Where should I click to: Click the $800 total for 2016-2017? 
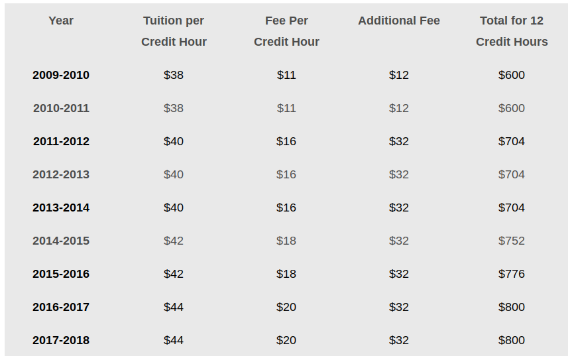512,307
